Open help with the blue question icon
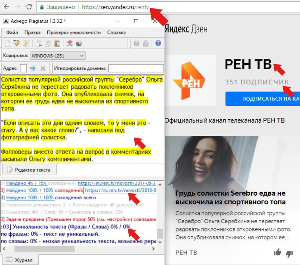 click(158, 43)
